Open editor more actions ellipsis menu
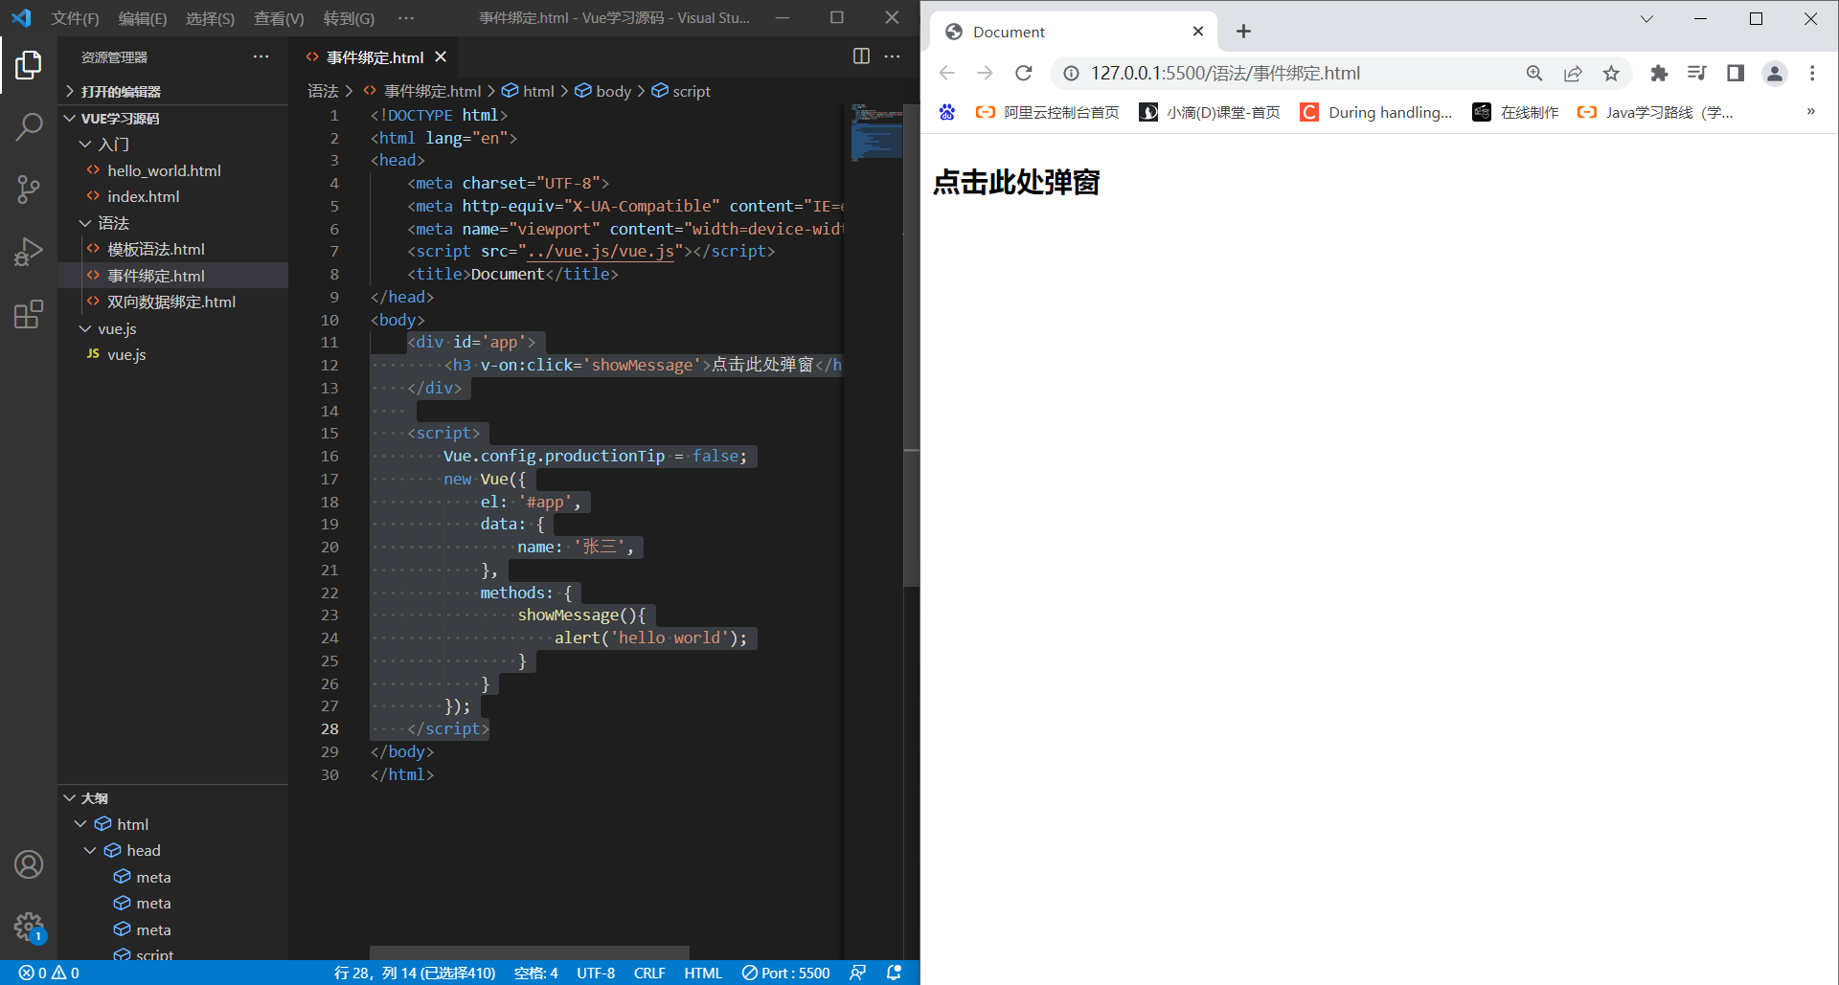Viewport: 1839px width, 985px height. pyautogui.click(x=892, y=56)
